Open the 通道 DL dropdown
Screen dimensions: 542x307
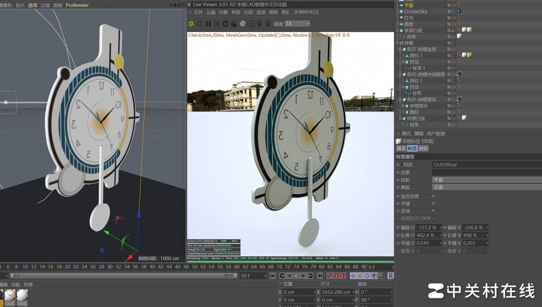click(297, 24)
